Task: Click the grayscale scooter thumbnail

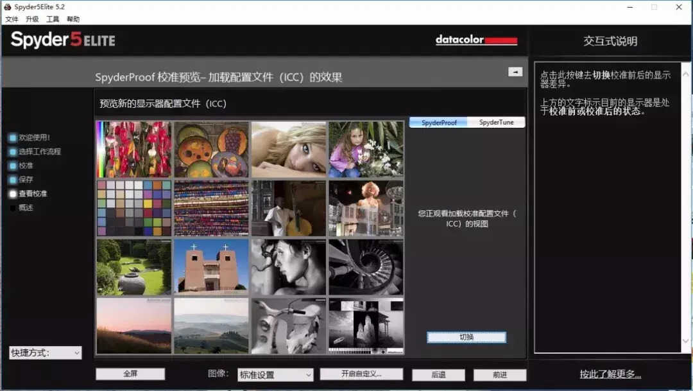Action: click(x=289, y=326)
